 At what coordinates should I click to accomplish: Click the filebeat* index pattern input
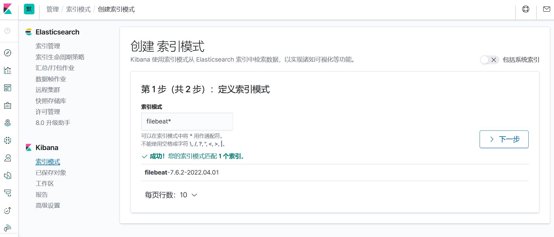point(187,121)
